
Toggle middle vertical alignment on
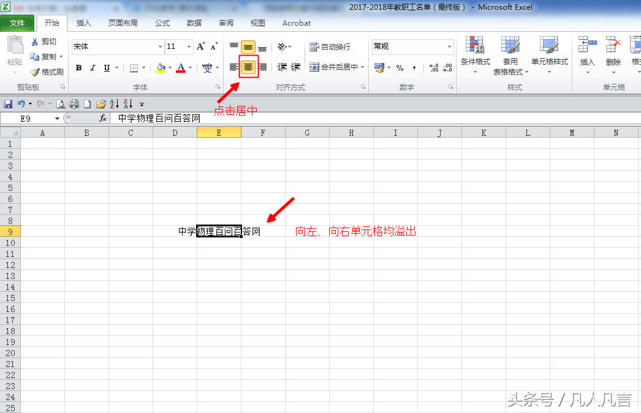pos(247,47)
